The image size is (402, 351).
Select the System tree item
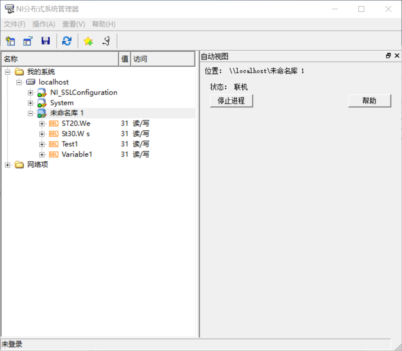pyautogui.click(x=62, y=103)
